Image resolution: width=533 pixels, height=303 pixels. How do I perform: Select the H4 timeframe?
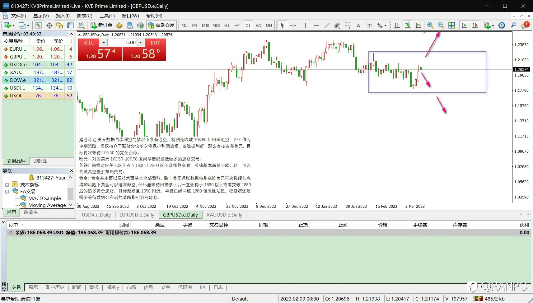[237, 26]
